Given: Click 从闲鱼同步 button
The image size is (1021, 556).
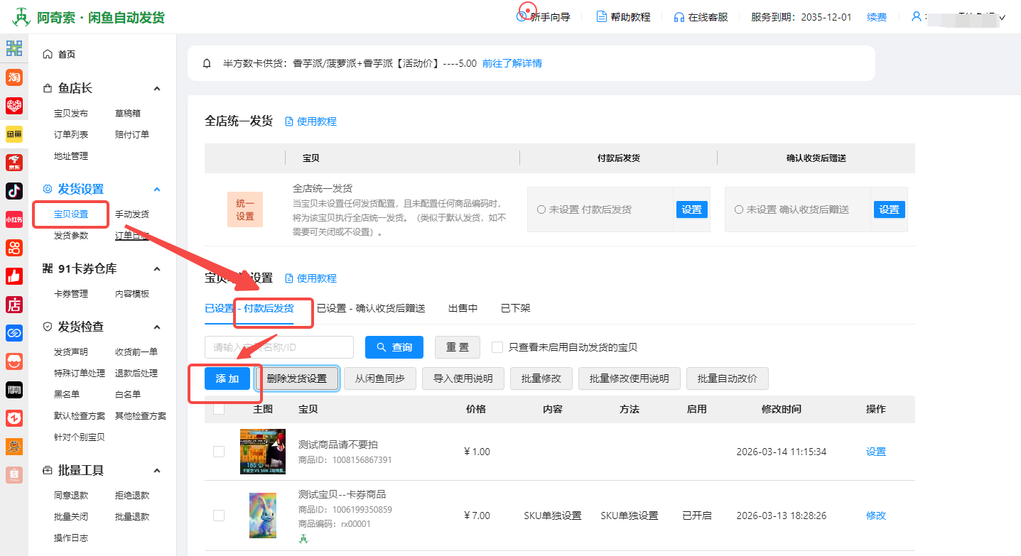Looking at the screenshot, I should coord(380,378).
